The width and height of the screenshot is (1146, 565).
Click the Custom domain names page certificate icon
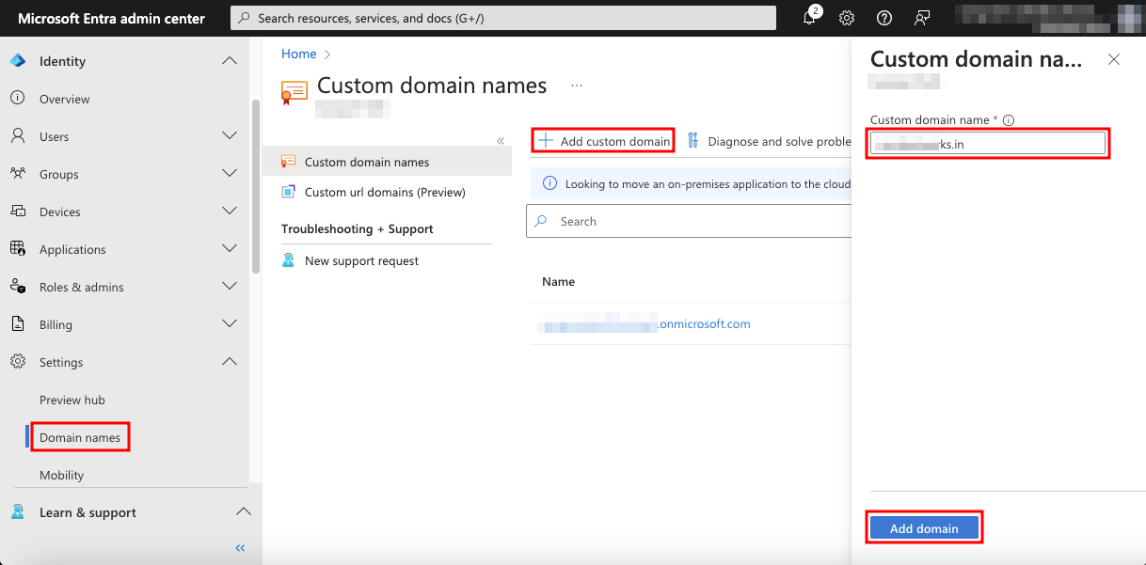click(x=294, y=91)
